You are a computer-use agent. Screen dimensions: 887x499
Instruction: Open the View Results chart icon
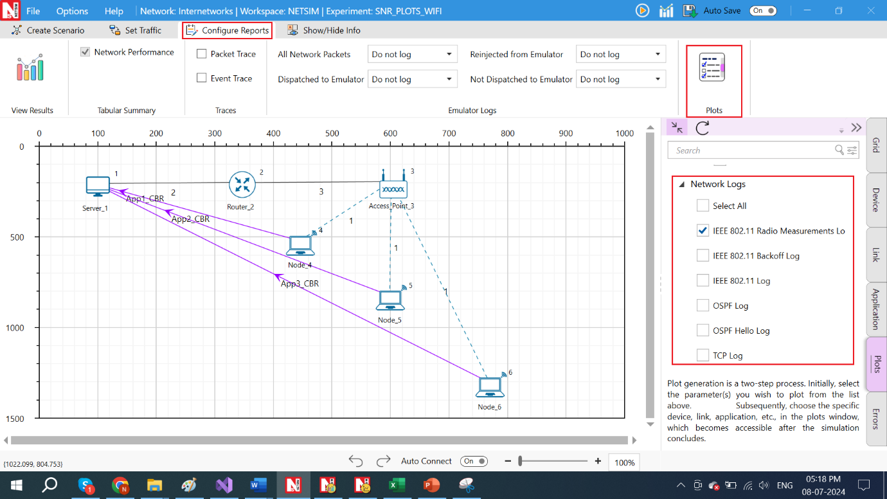click(30, 68)
